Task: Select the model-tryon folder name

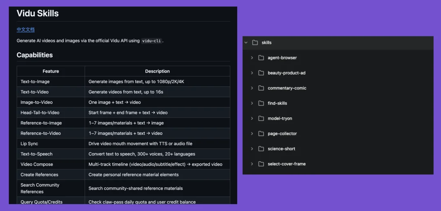Action: click(x=280, y=119)
